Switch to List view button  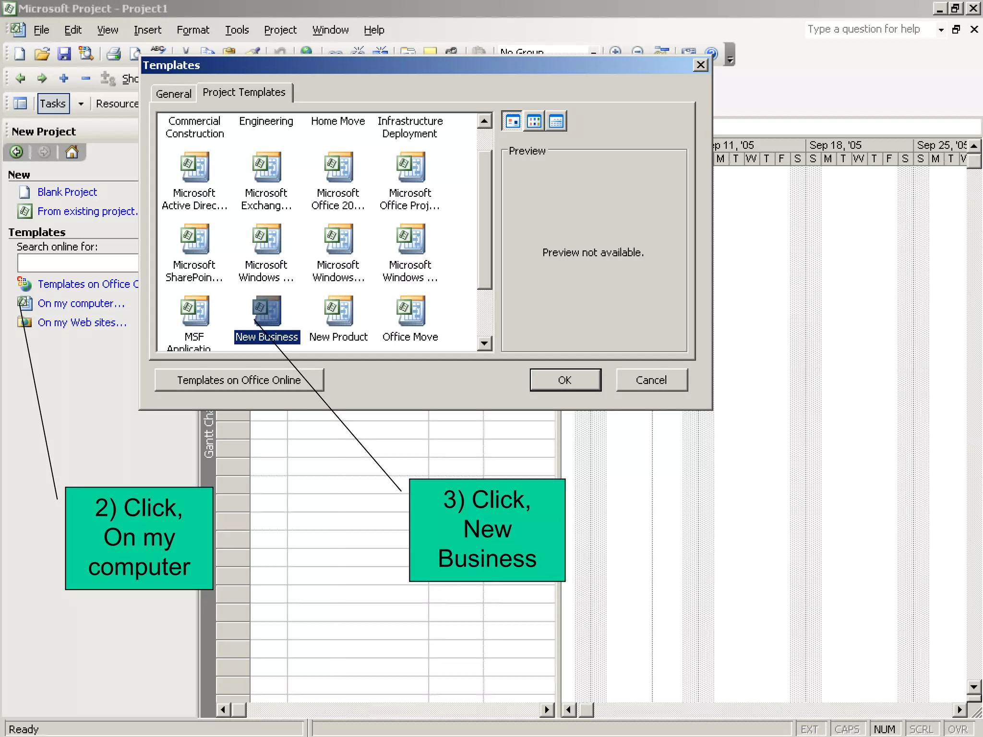534,121
